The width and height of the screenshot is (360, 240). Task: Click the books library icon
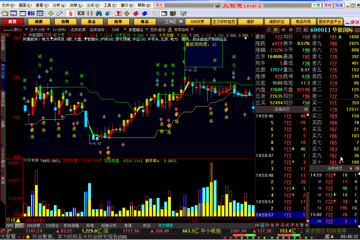(x=173, y=14)
